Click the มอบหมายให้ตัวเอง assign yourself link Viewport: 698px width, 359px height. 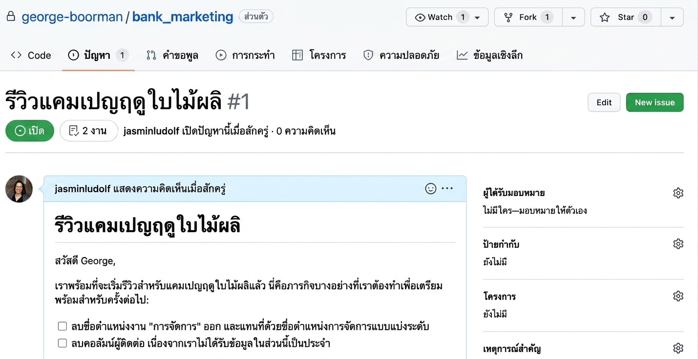point(552,211)
